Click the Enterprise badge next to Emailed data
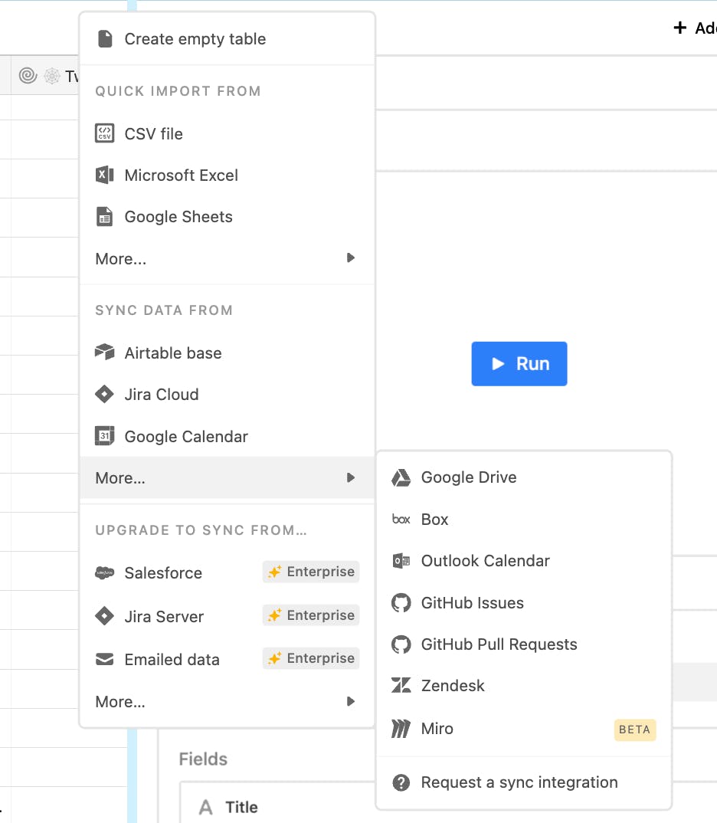717x823 pixels. pyautogui.click(x=311, y=658)
